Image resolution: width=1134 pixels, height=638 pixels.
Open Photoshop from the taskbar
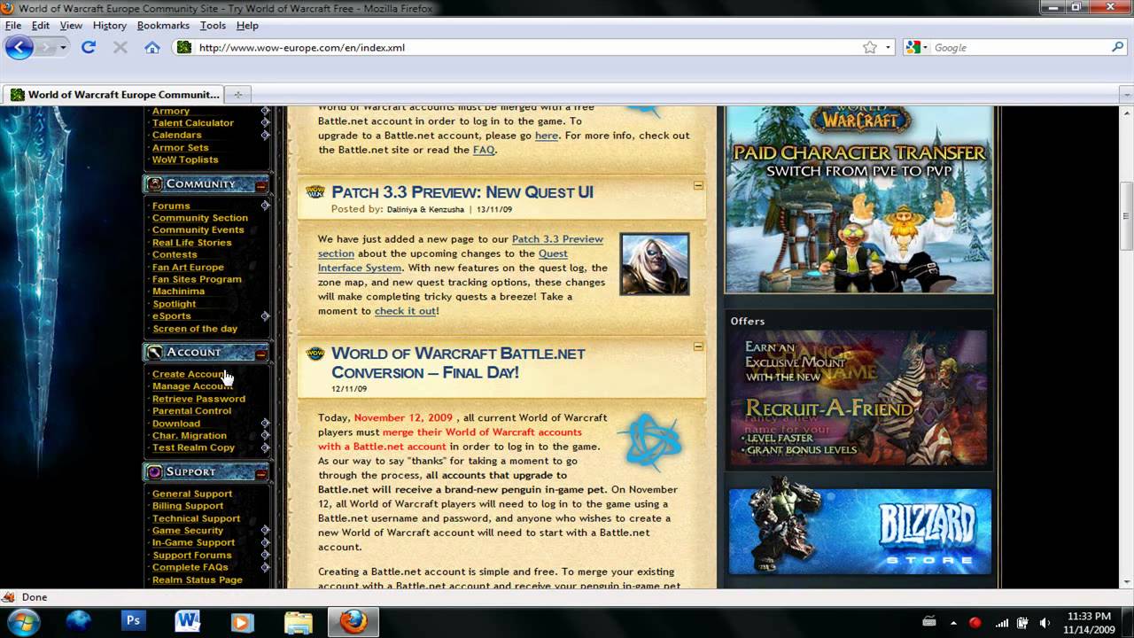(133, 622)
